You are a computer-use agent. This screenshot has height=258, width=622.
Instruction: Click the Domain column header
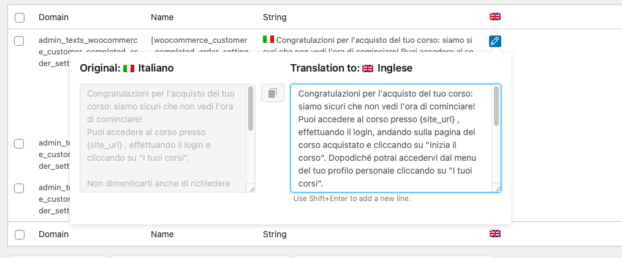click(53, 17)
